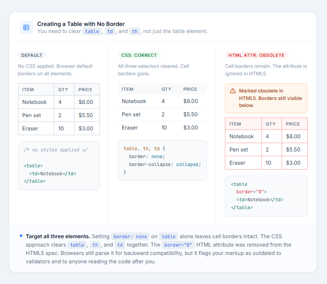Click the border="0" chip in footer note

click(x=178, y=245)
